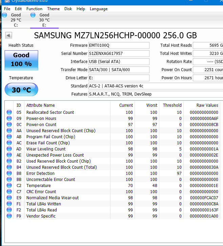Click the status orb for Power-on Count
The width and height of the screenshot is (223, 246).
point(9,125)
